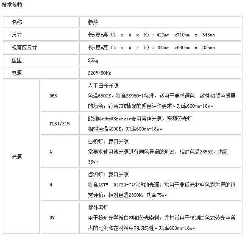Click the 用于检测光学增白剂和荧光染料 line
245x239 pixels.
[x=161, y=218]
